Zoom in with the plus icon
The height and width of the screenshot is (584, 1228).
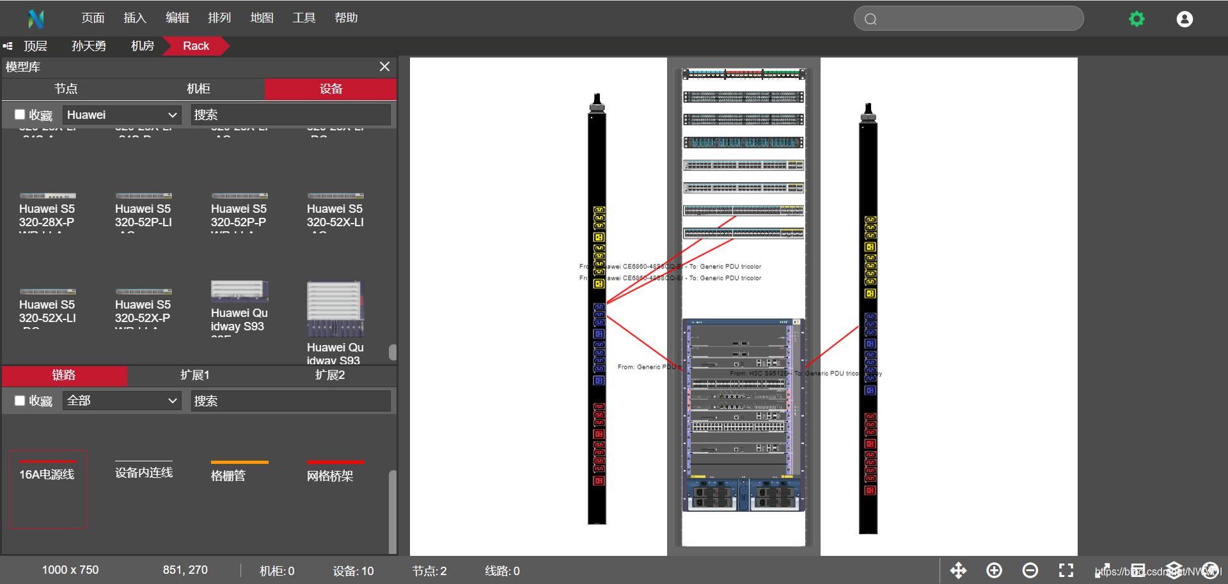click(994, 570)
